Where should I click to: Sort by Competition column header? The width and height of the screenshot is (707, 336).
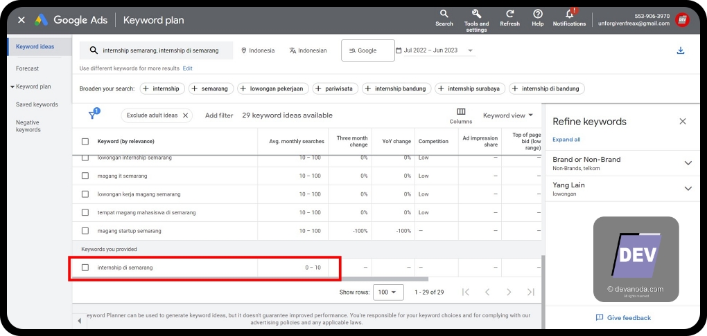(x=433, y=141)
